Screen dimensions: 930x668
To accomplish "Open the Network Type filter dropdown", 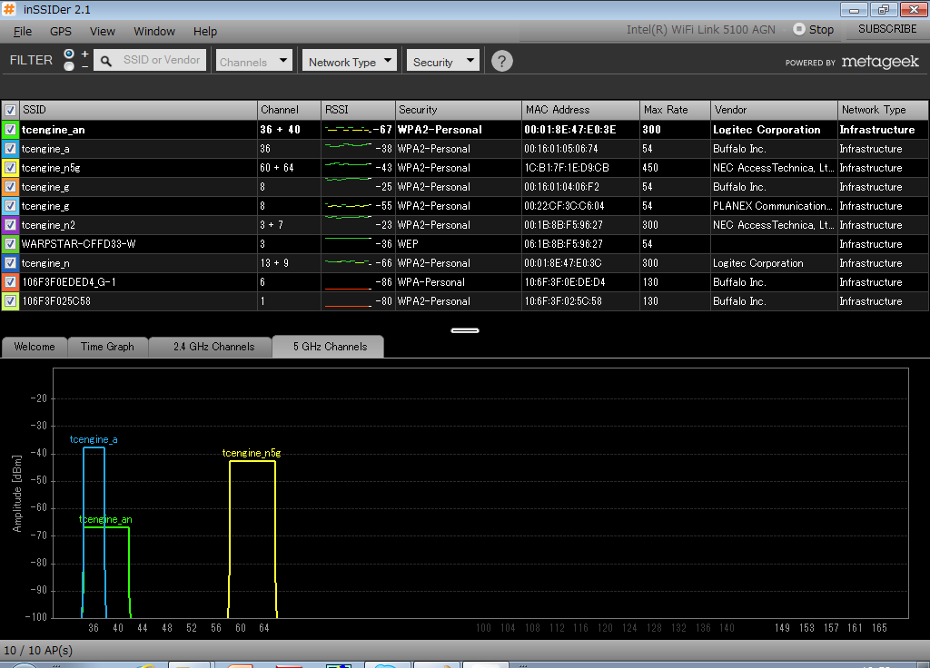I will 350,61.
